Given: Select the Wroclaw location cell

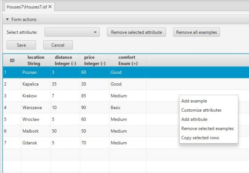Looking at the screenshot, I should pyautogui.click(x=36, y=119).
